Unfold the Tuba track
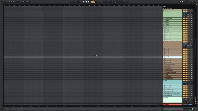This screenshot has height=111, width=198. click(164, 75)
